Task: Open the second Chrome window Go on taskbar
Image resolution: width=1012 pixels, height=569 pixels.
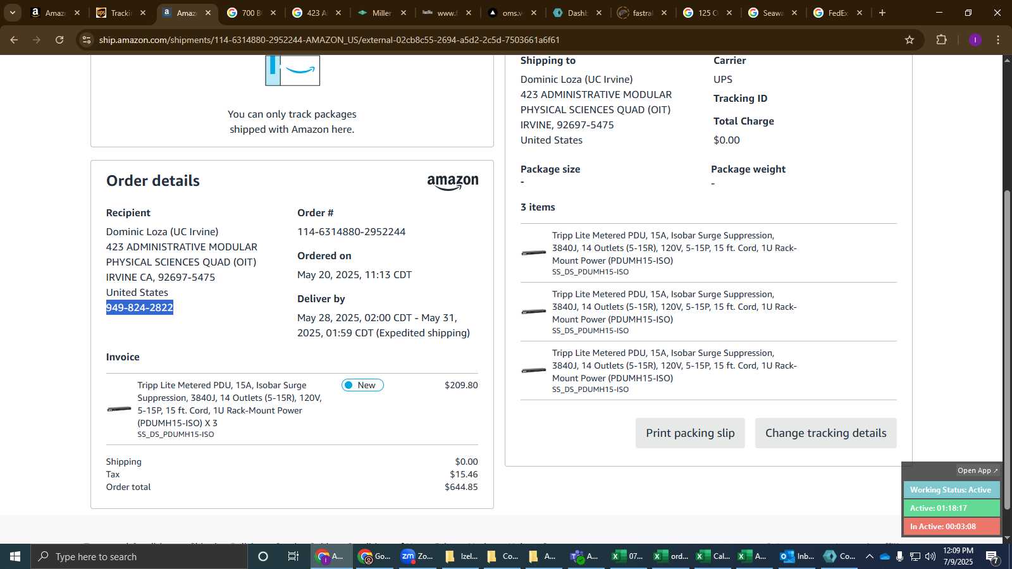Action: pyautogui.click(x=374, y=556)
